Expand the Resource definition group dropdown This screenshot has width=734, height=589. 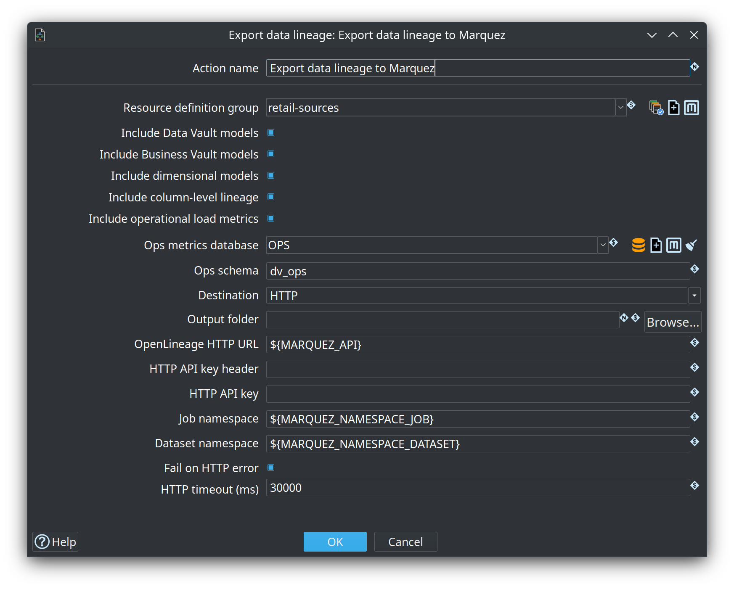[620, 108]
